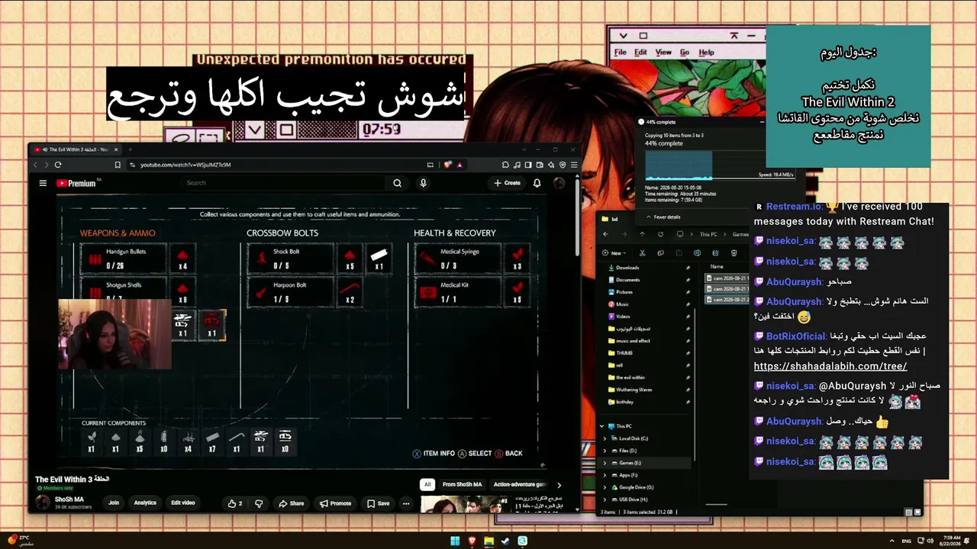Open the Wuthering Waves folder in sidebar
Screen dimensions: 977x549
[x=634, y=390]
